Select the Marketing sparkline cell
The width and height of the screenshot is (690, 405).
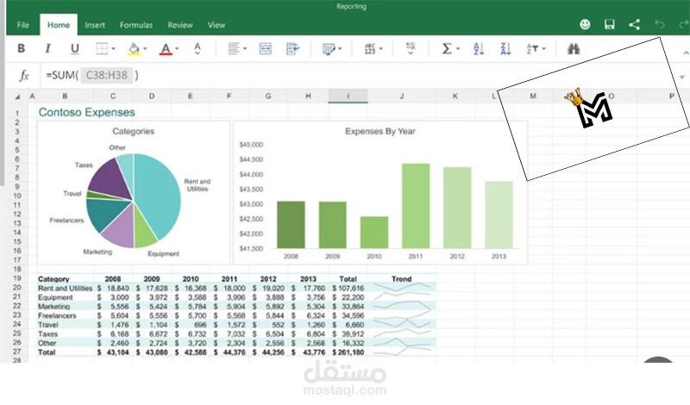click(402, 307)
